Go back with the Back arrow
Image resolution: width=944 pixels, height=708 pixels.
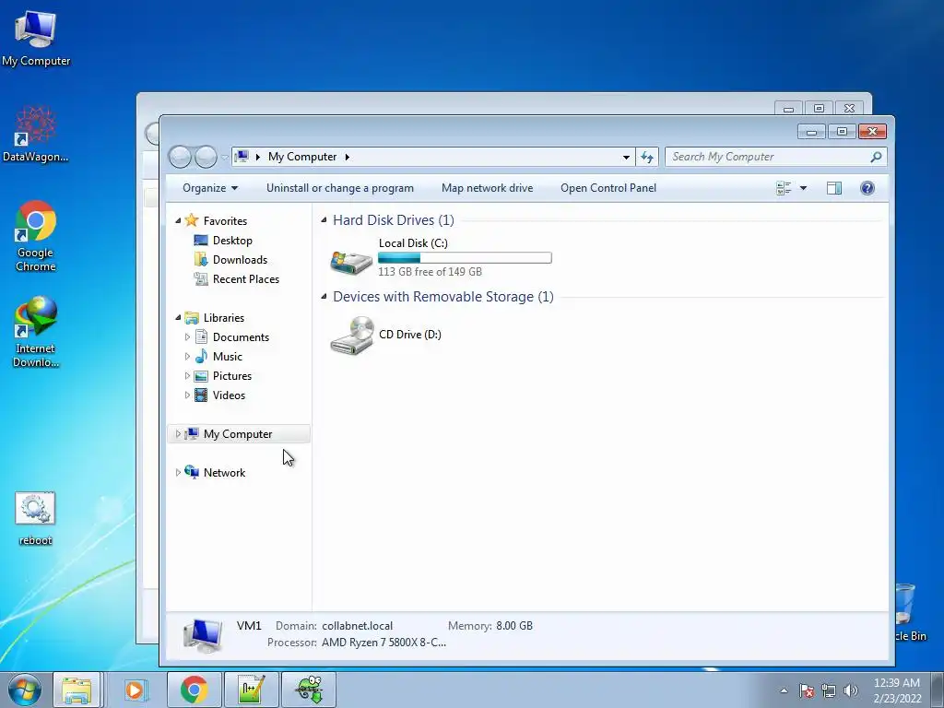[x=180, y=157]
